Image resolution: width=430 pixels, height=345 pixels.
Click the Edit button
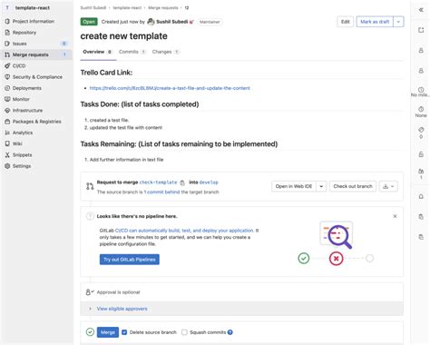[346, 22]
